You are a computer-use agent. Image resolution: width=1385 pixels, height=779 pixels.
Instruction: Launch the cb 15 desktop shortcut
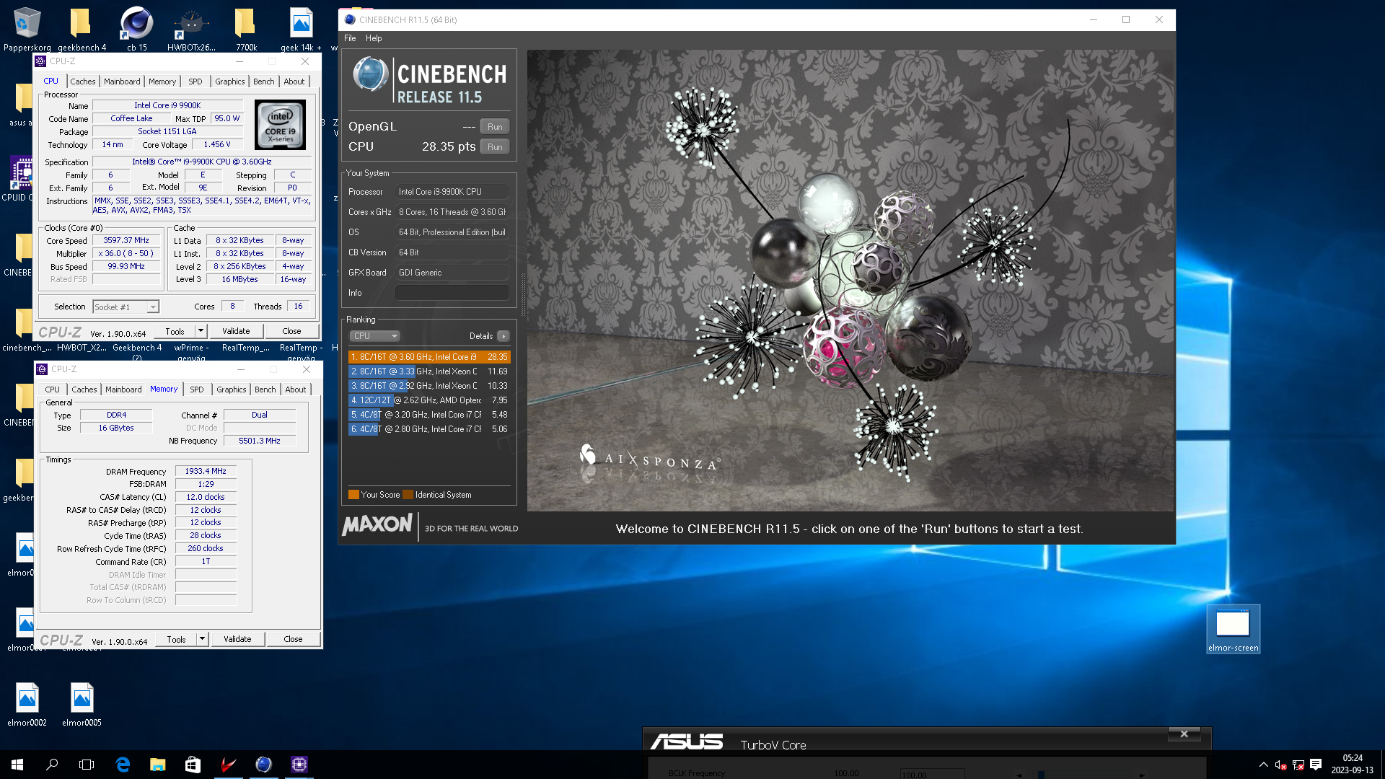tap(136, 29)
